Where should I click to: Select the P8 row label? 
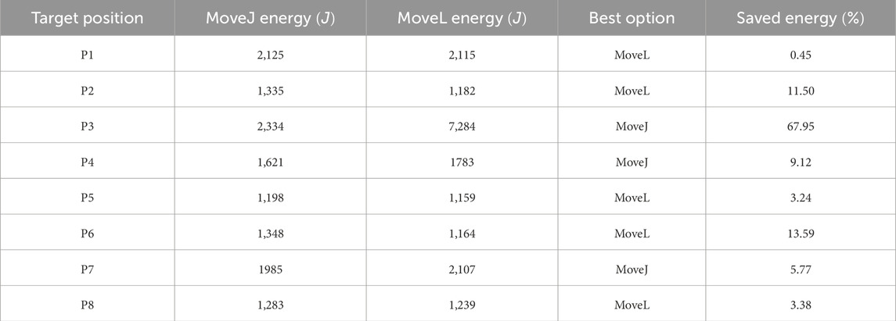point(87,305)
